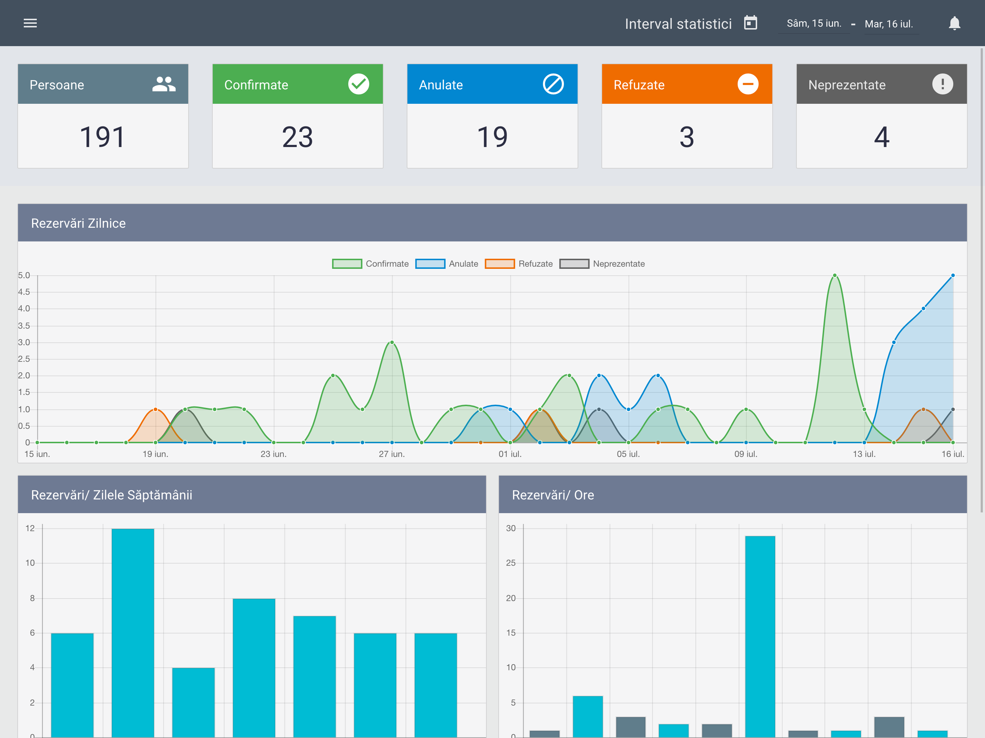Click the Neprezentate card value 4
Screen dimensions: 985x738
tap(882, 137)
